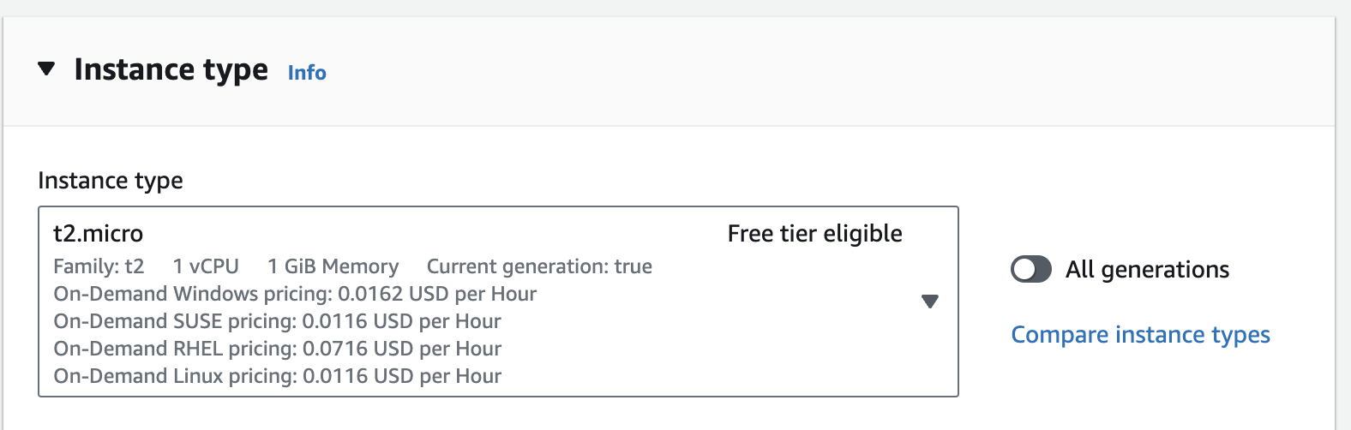This screenshot has width=1351, height=430.
Task: Toggle the All generations switch
Action: point(1030,270)
